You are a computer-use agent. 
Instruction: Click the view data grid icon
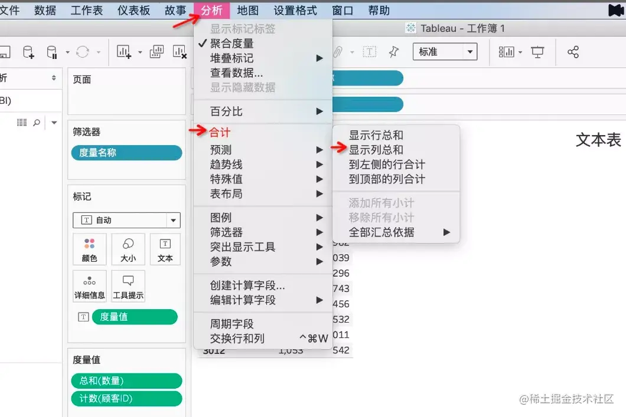(22, 123)
